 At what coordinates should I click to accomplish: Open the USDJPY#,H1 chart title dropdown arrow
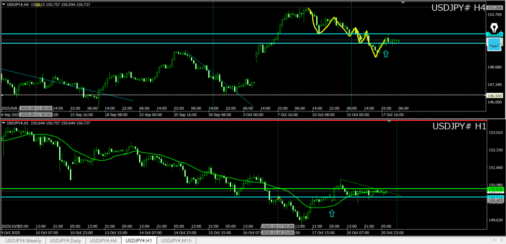[4, 122]
